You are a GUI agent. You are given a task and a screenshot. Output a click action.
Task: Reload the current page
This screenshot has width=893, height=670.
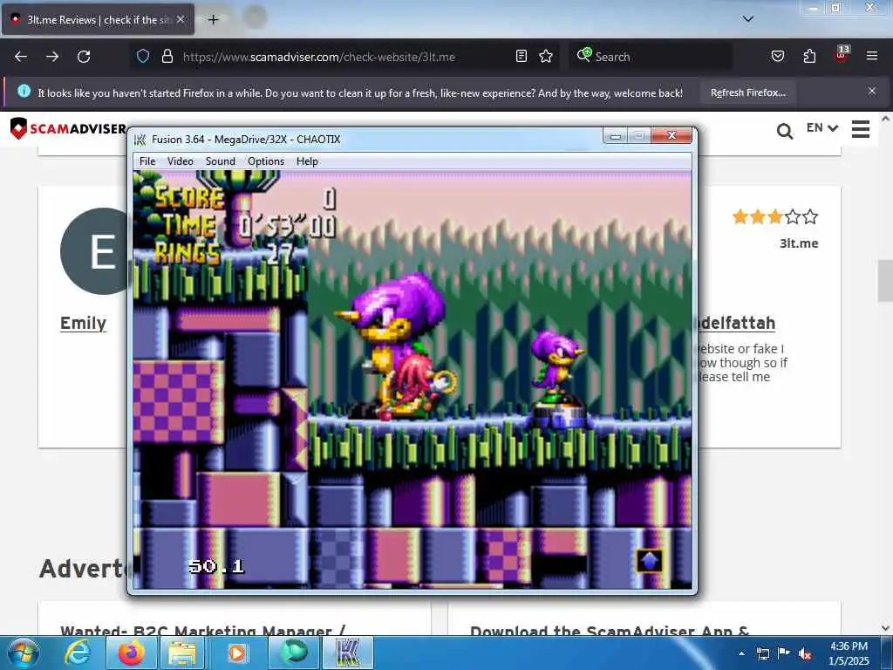tap(84, 57)
